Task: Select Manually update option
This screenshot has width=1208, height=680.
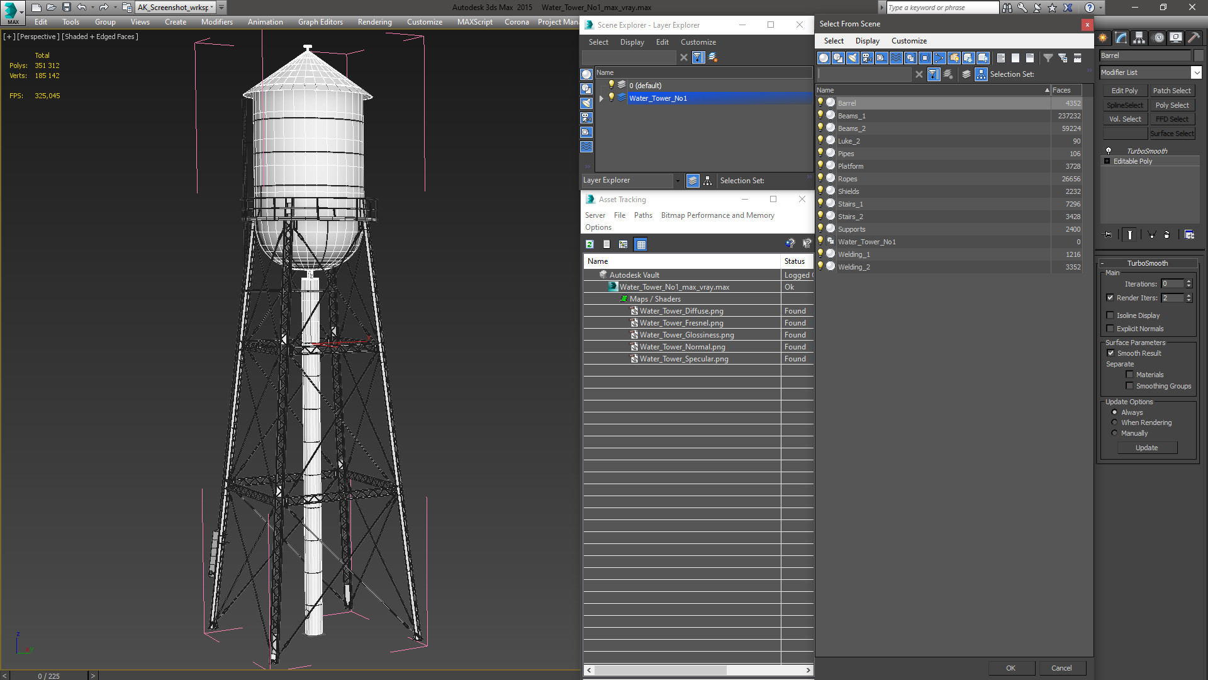Action: [x=1114, y=433]
